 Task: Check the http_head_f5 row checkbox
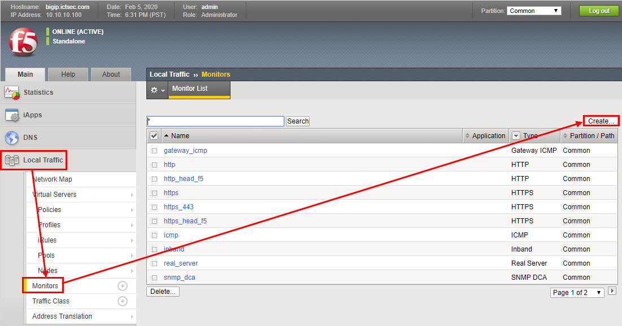pos(155,179)
